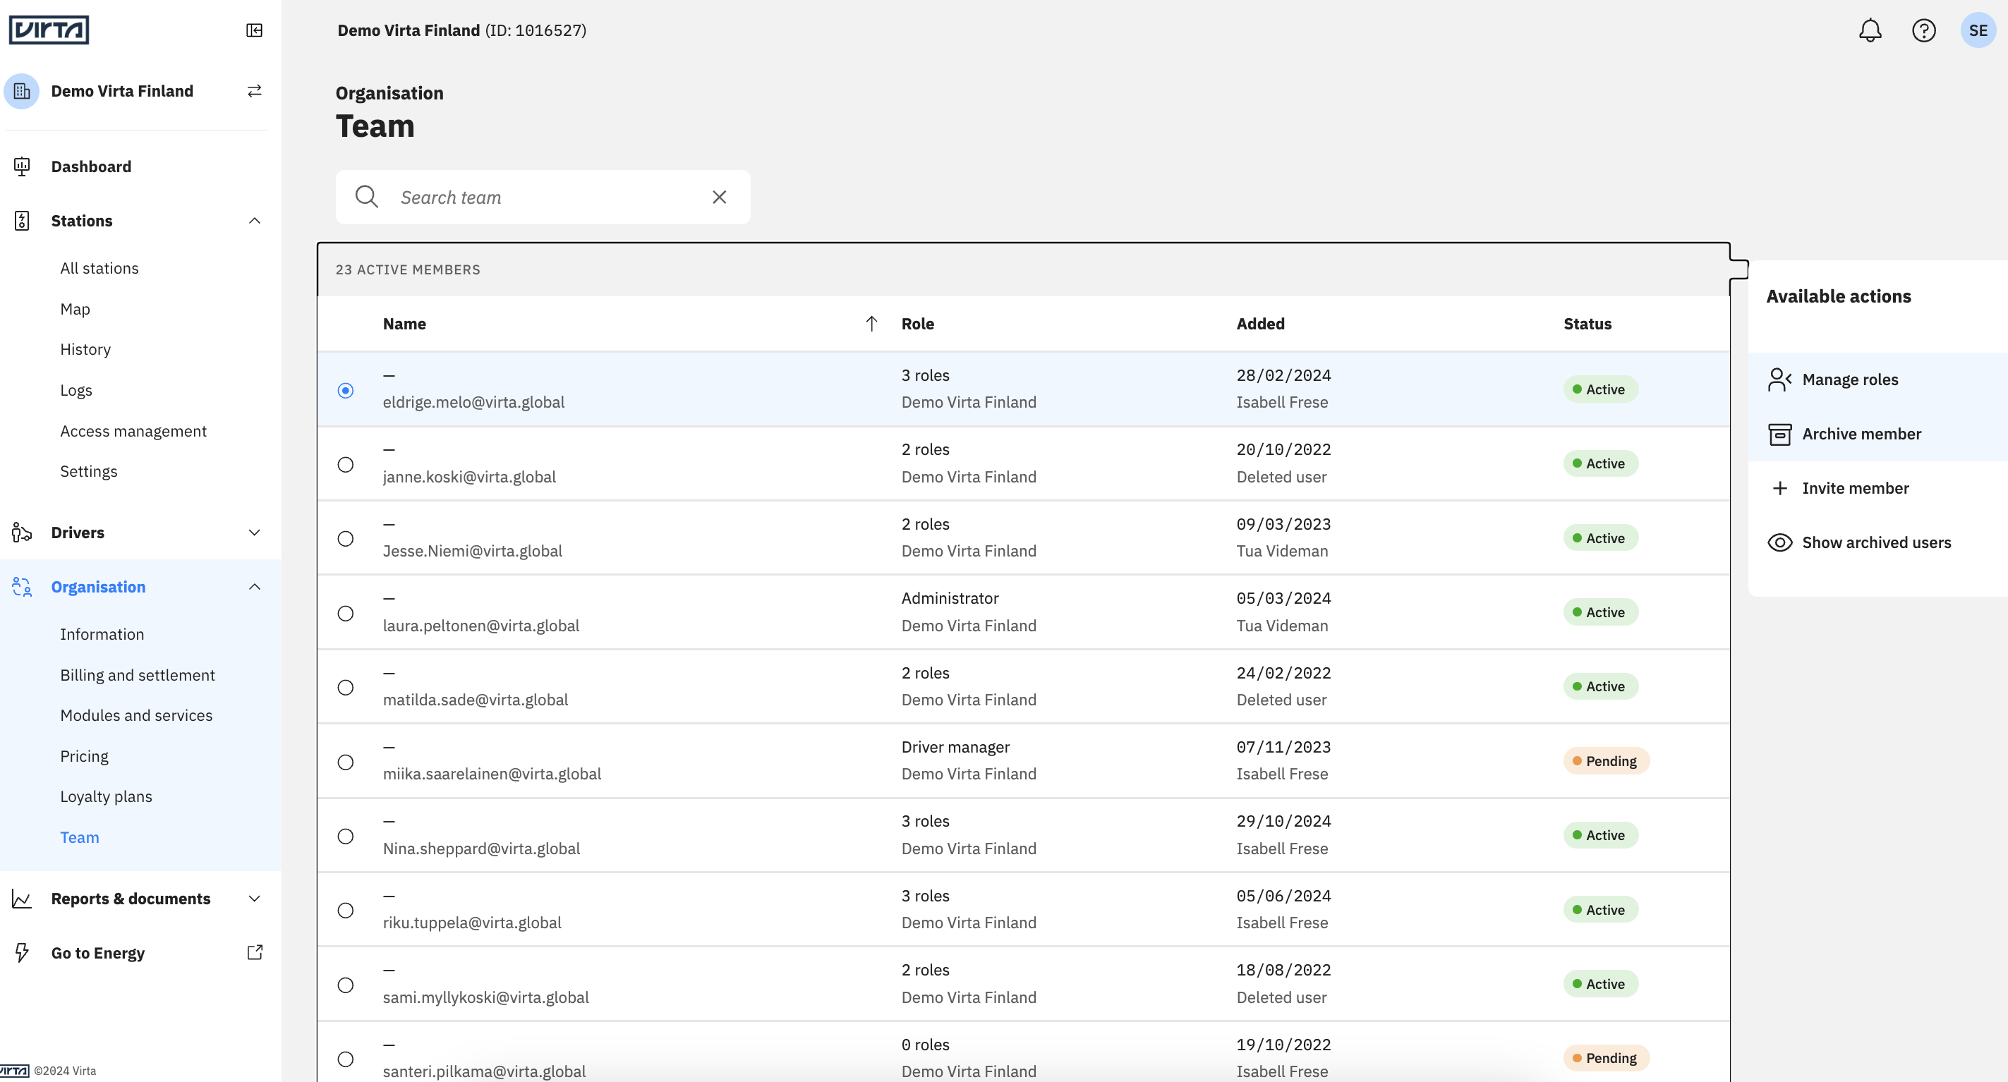Click the Added column header

[x=1260, y=324]
